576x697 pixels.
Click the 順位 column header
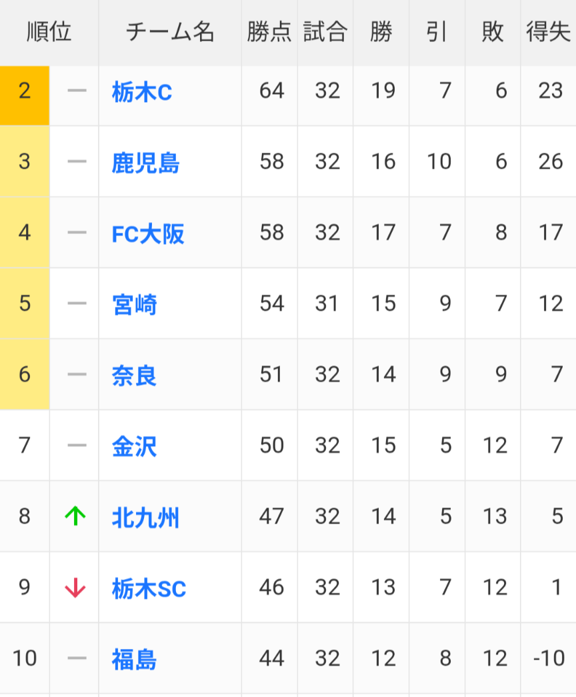point(49,32)
